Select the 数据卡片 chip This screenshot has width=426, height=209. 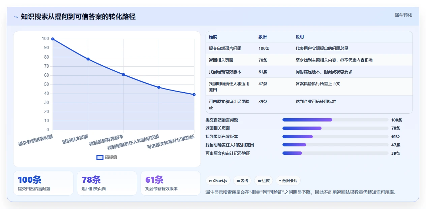288,181
